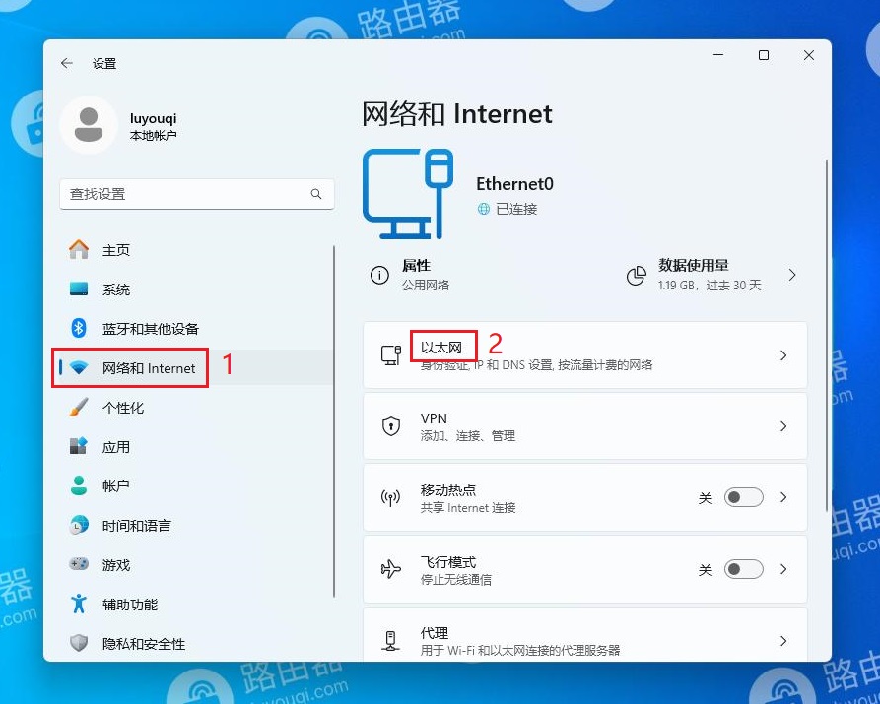
Task: Click the gamepad icon for 游戏
Action: [79, 564]
